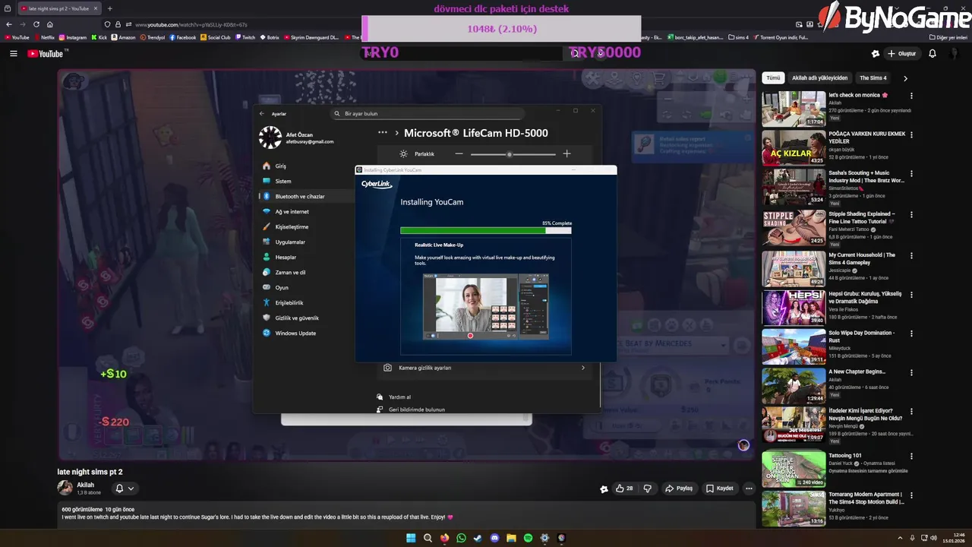This screenshot has width=972, height=547.
Task: Click the browser address bar URL
Action: [191, 24]
